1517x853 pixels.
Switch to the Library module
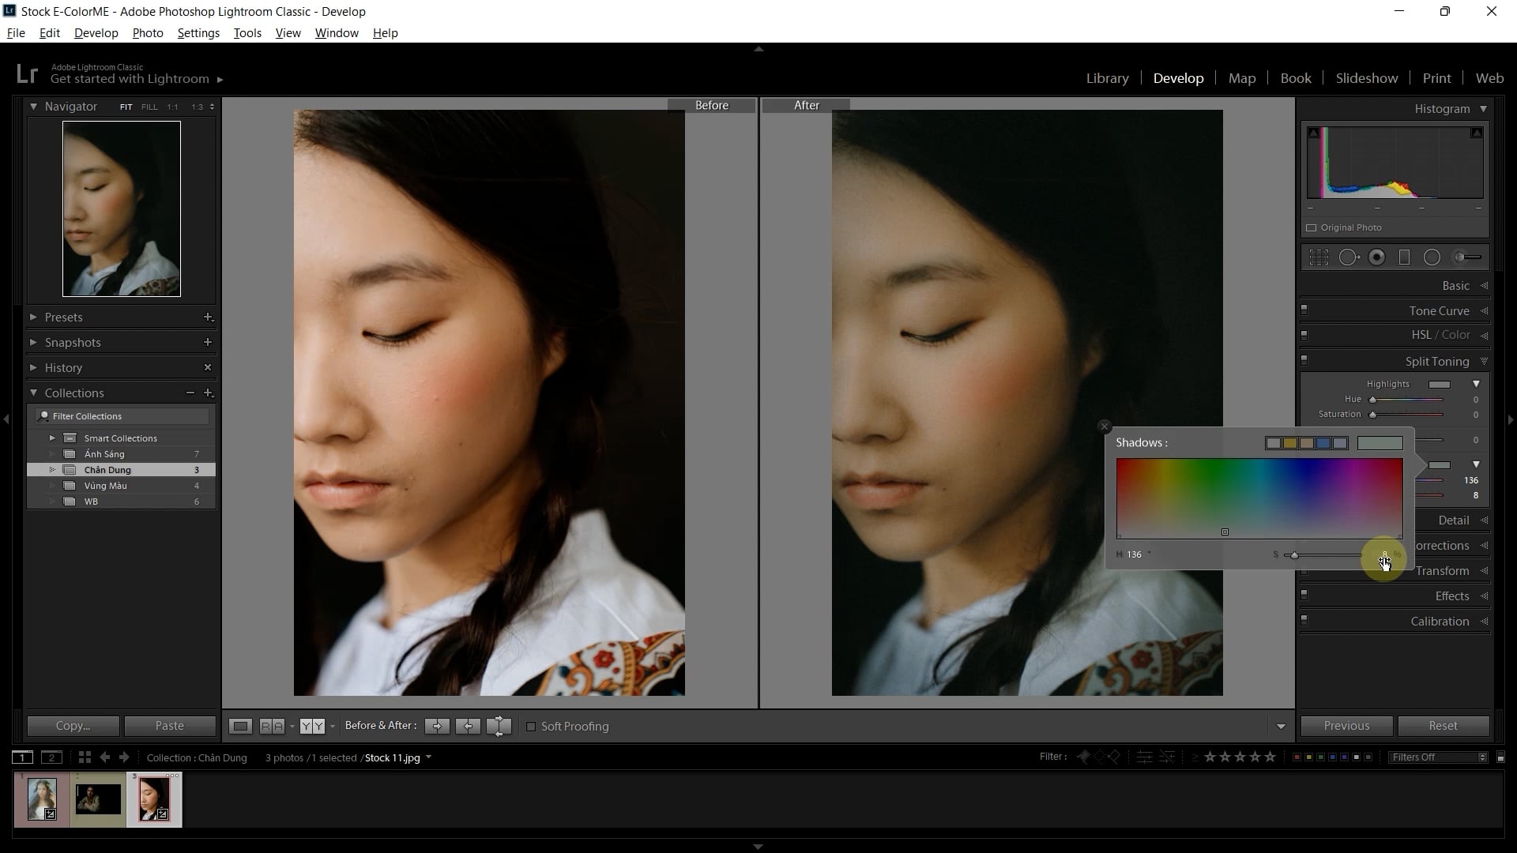point(1107,78)
